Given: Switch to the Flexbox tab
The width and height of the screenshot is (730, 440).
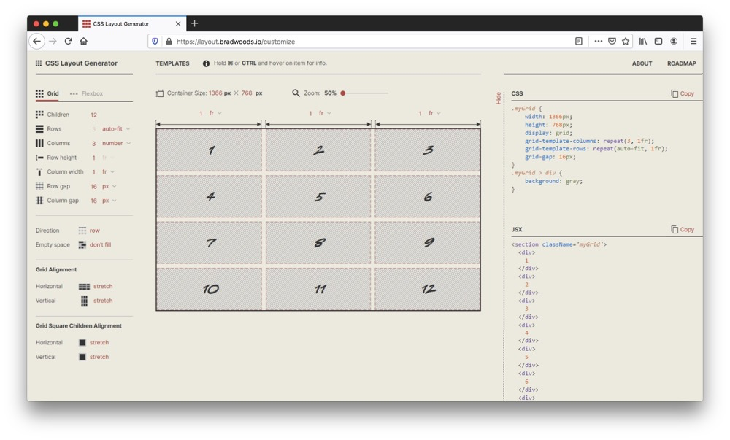Looking at the screenshot, I should pos(87,93).
